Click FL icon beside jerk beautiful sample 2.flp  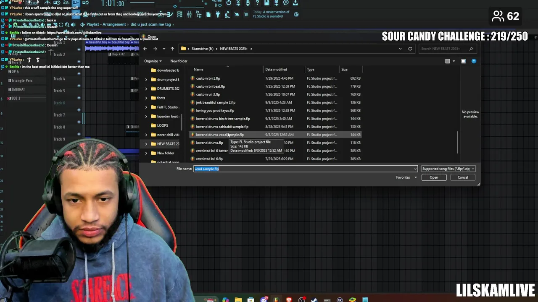[193, 102]
